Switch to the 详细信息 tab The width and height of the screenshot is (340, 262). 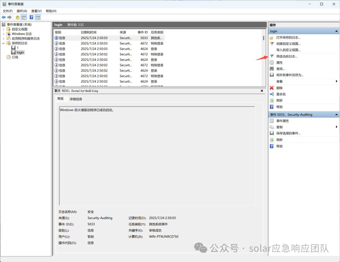(x=76, y=99)
